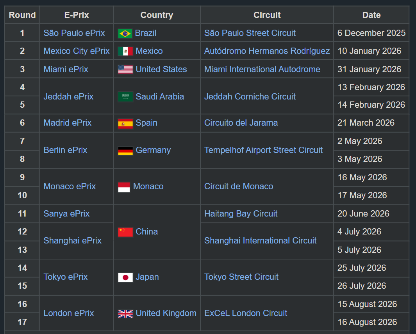Viewport: 416px width, 334px height.
Task: Click the United States flag icon
Action: point(125,69)
